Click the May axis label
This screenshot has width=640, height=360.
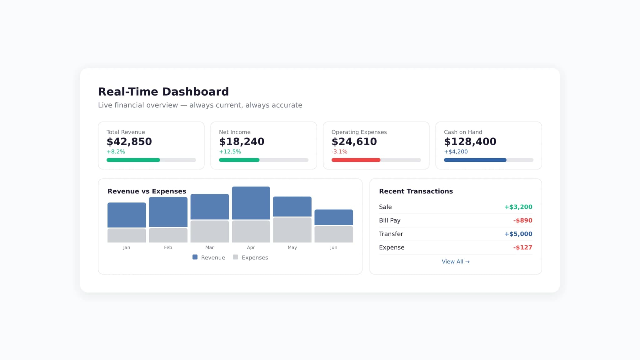click(x=292, y=247)
